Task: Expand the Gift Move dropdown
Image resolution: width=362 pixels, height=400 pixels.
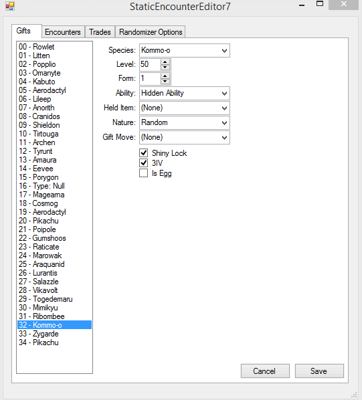Action: click(x=185, y=138)
